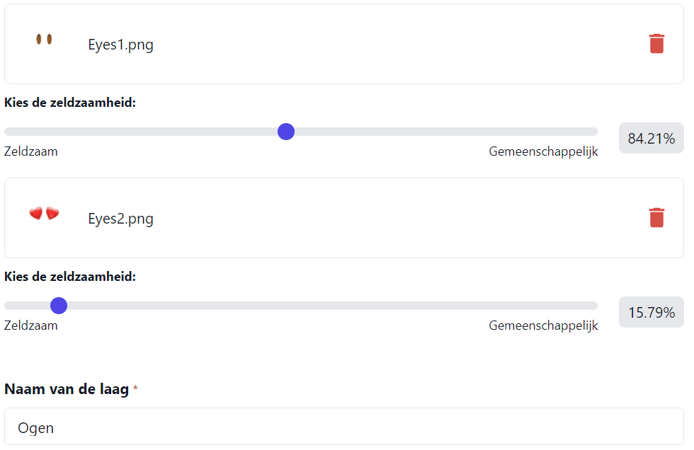Click 'Kies de zeldzaamheid' heading above the Eyes2 slider
The width and height of the screenshot is (694, 450).
(70, 277)
